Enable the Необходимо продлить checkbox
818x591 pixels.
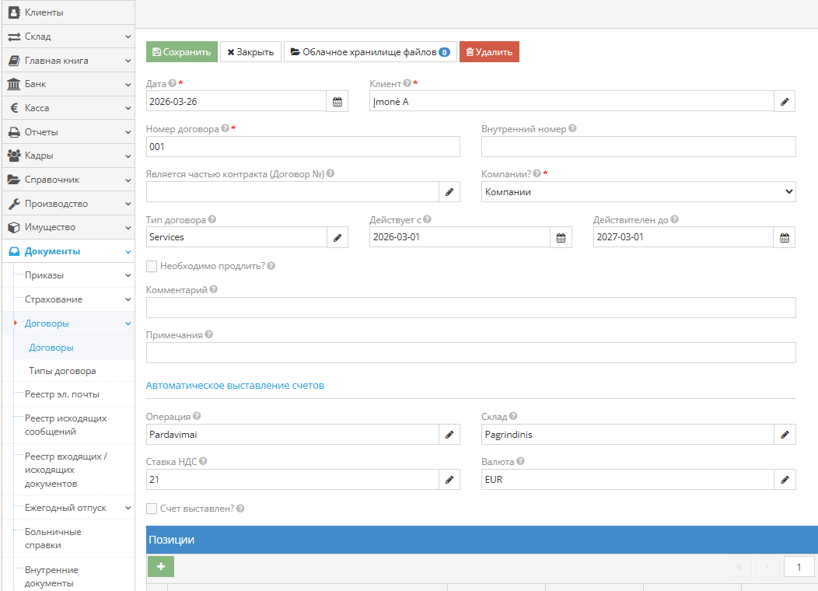[x=152, y=266]
